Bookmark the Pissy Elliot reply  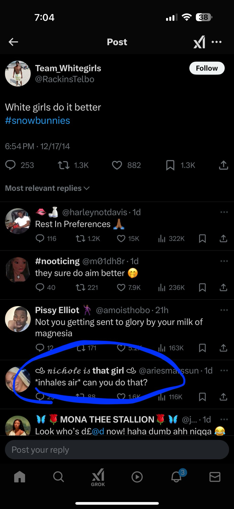tap(202, 348)
